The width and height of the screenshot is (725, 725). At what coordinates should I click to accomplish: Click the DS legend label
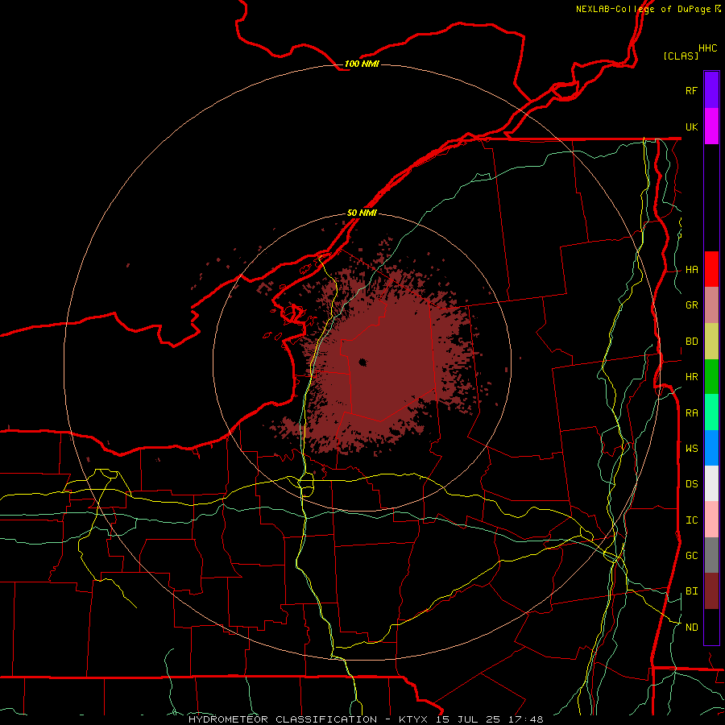tap(691, 484)
